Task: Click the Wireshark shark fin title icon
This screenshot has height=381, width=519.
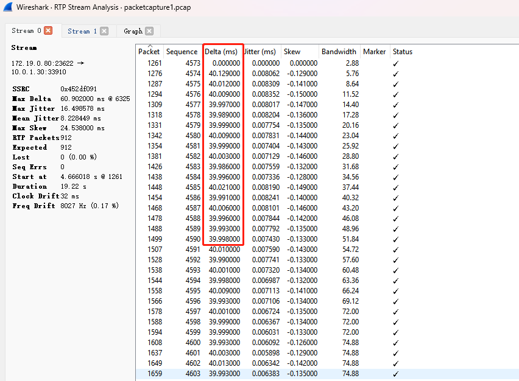Action: pos(8,7)
